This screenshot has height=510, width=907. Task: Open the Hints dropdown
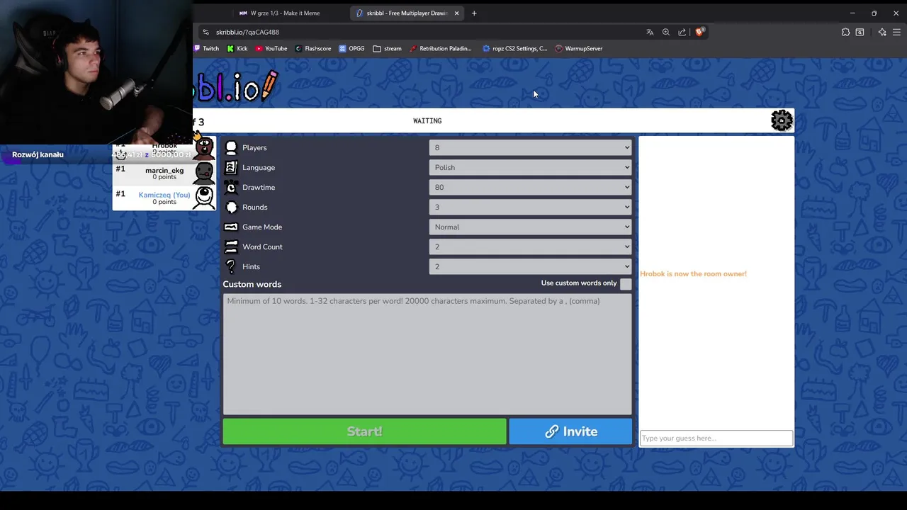530,266
